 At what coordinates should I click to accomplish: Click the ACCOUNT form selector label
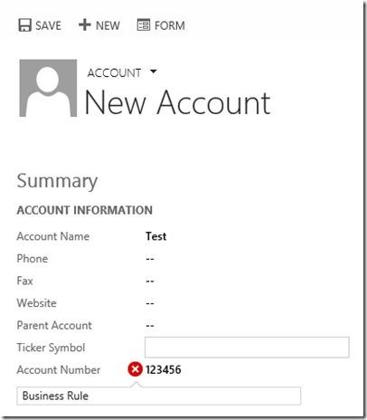tap(114, 72)
